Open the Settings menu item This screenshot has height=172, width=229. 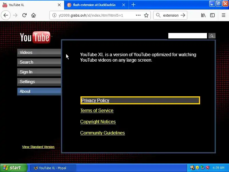(39, 82)
